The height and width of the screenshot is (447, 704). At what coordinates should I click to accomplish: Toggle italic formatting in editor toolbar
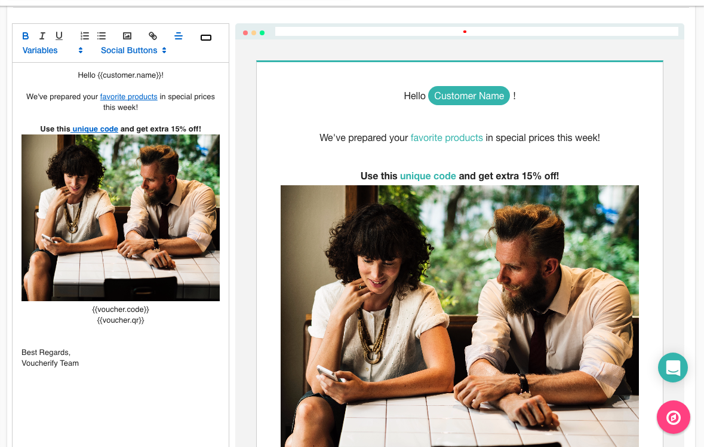pyautogui.click(x=42, y=36)
